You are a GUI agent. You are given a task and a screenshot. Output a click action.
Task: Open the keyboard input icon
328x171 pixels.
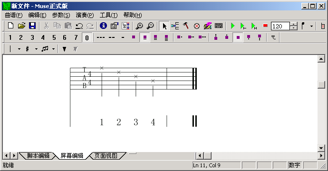[219, 26]
